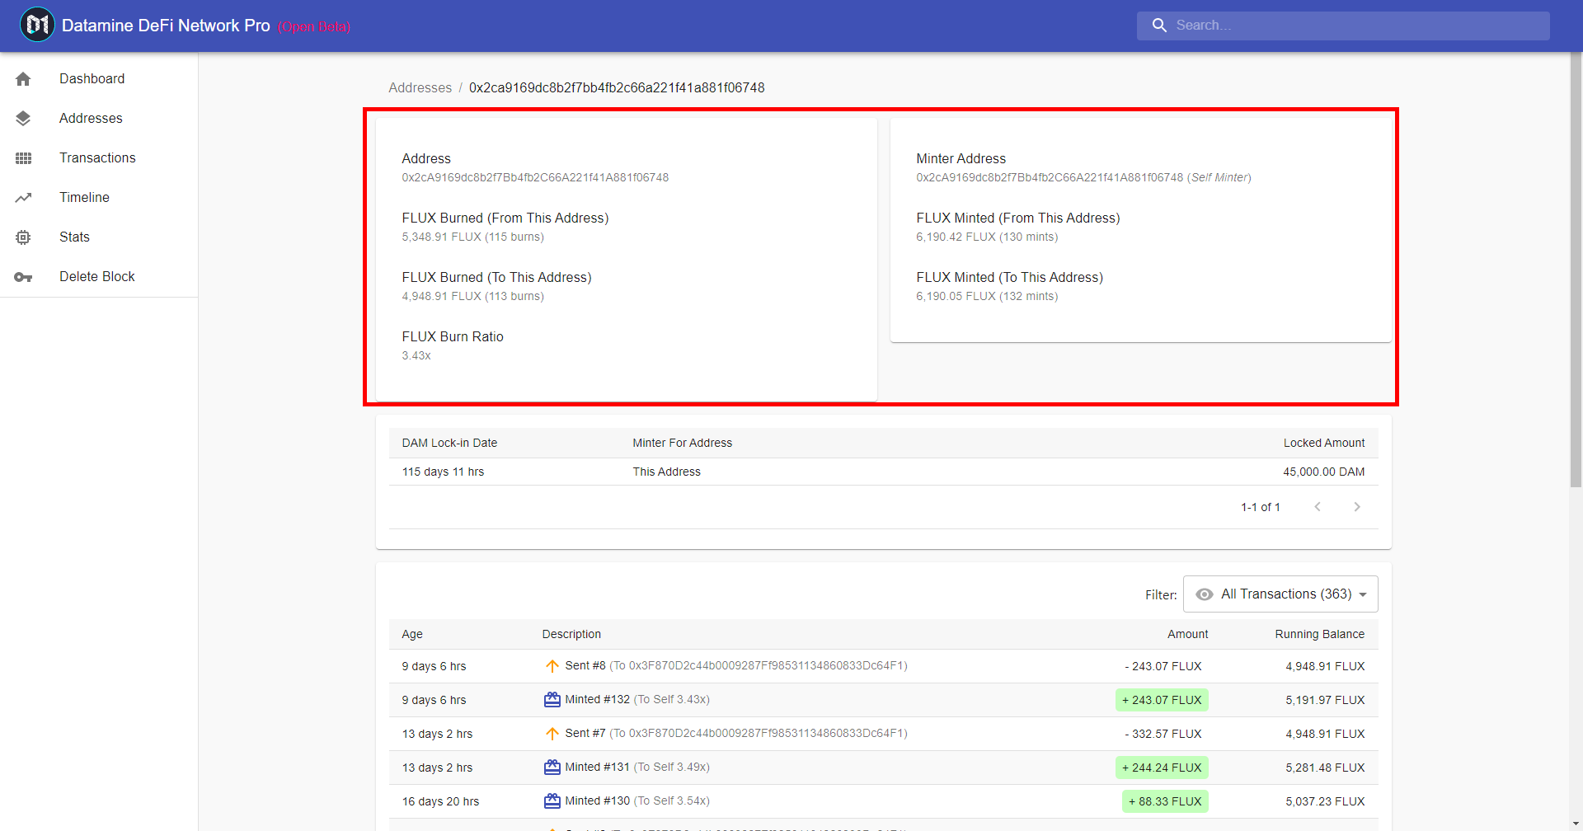1583x831 pixels.
Task: Open the Addresses menu item
Action: (99, 119)
